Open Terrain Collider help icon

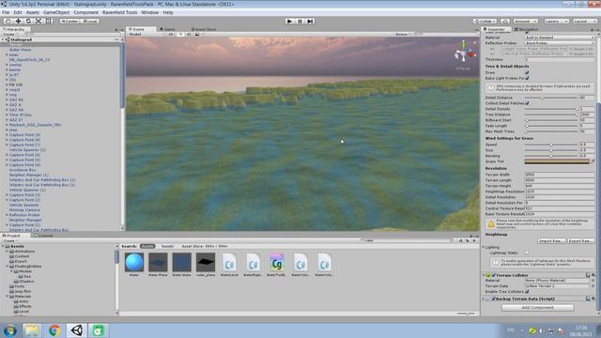coord(588,275)
